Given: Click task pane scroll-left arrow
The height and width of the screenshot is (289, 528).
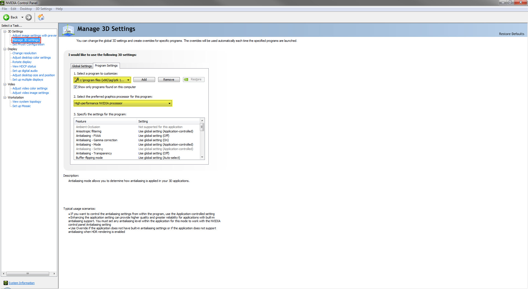Looking at the screenshot, I should pos(3,274).
